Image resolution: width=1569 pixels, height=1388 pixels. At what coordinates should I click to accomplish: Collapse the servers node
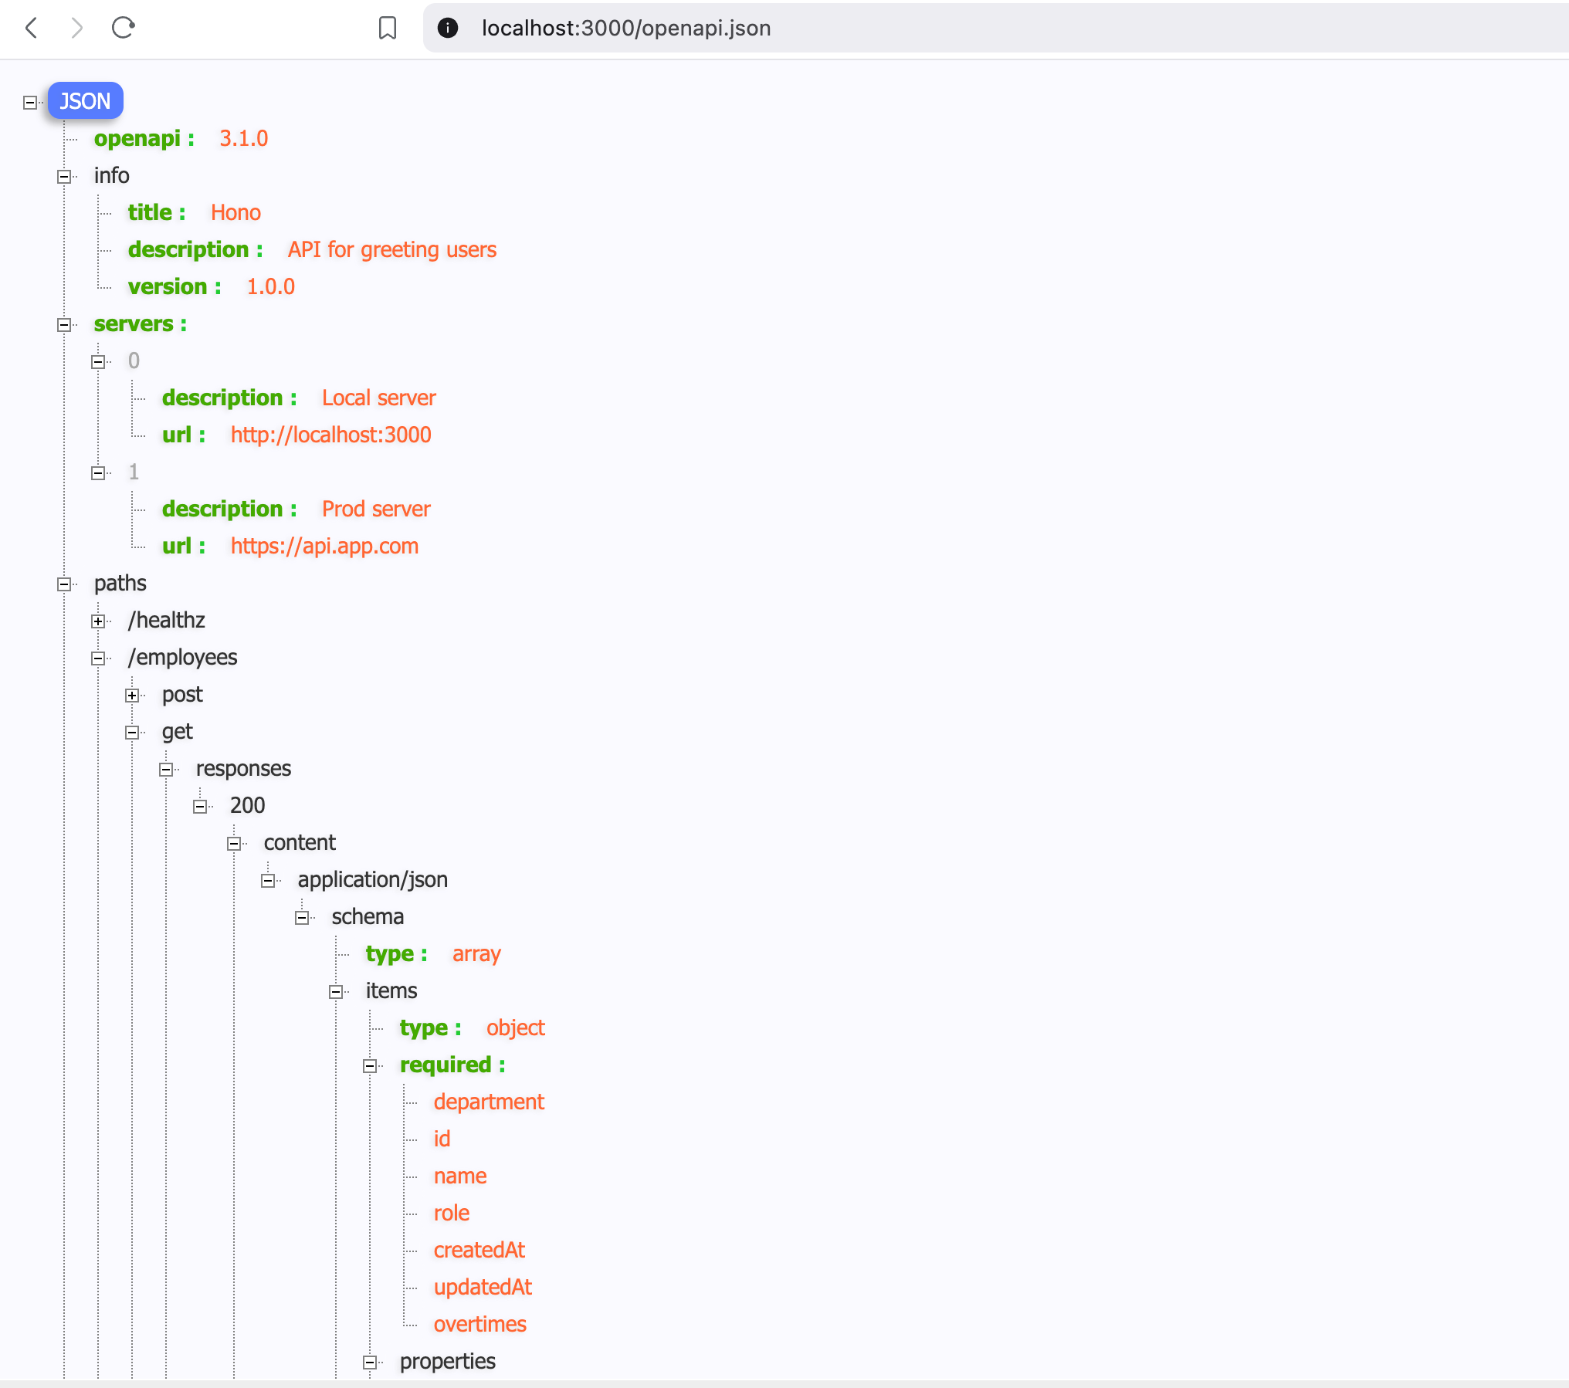pos(64,324)
